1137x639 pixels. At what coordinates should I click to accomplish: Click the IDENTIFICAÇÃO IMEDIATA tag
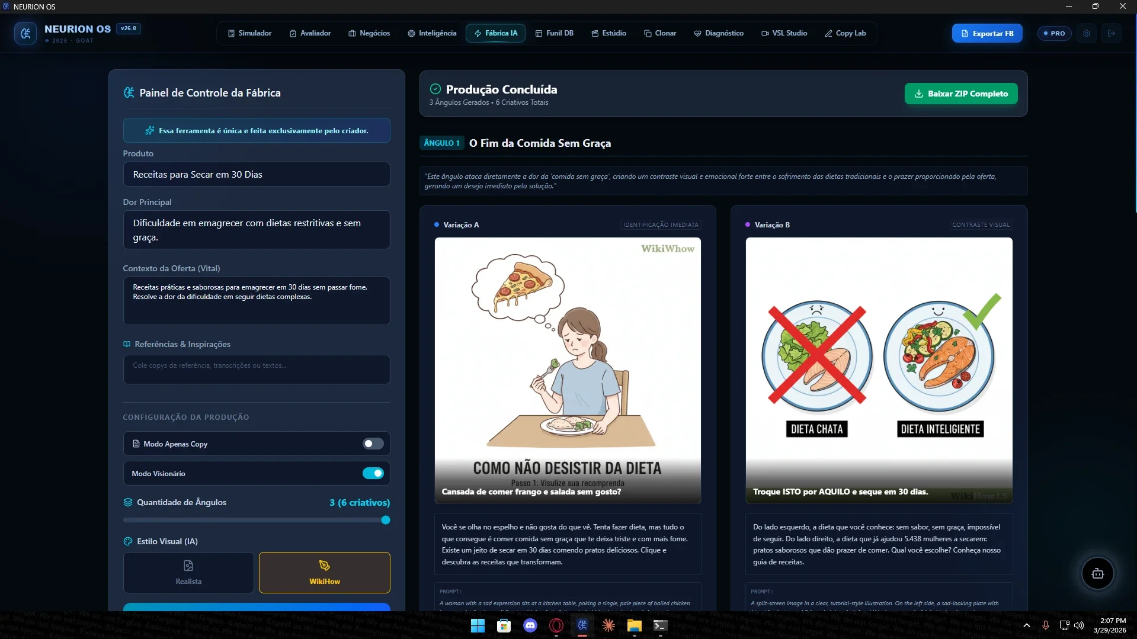(x=661, y=225)
